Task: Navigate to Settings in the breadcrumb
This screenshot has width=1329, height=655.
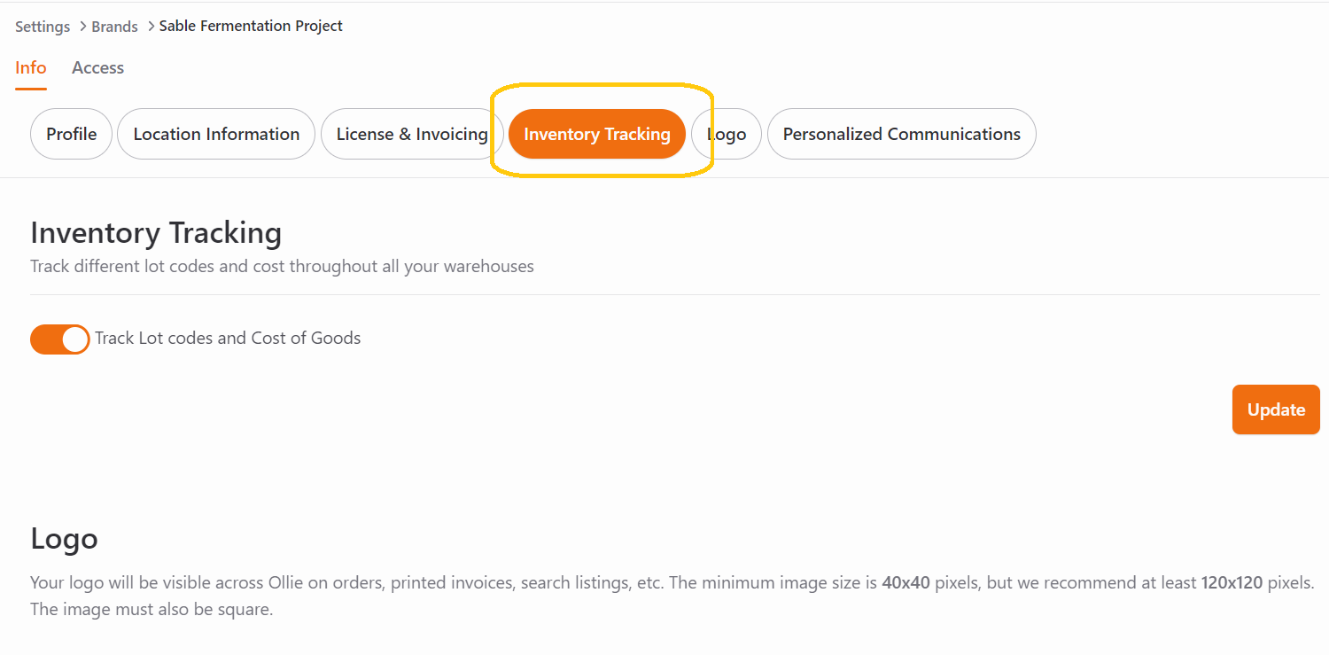Action: point(43,27)
